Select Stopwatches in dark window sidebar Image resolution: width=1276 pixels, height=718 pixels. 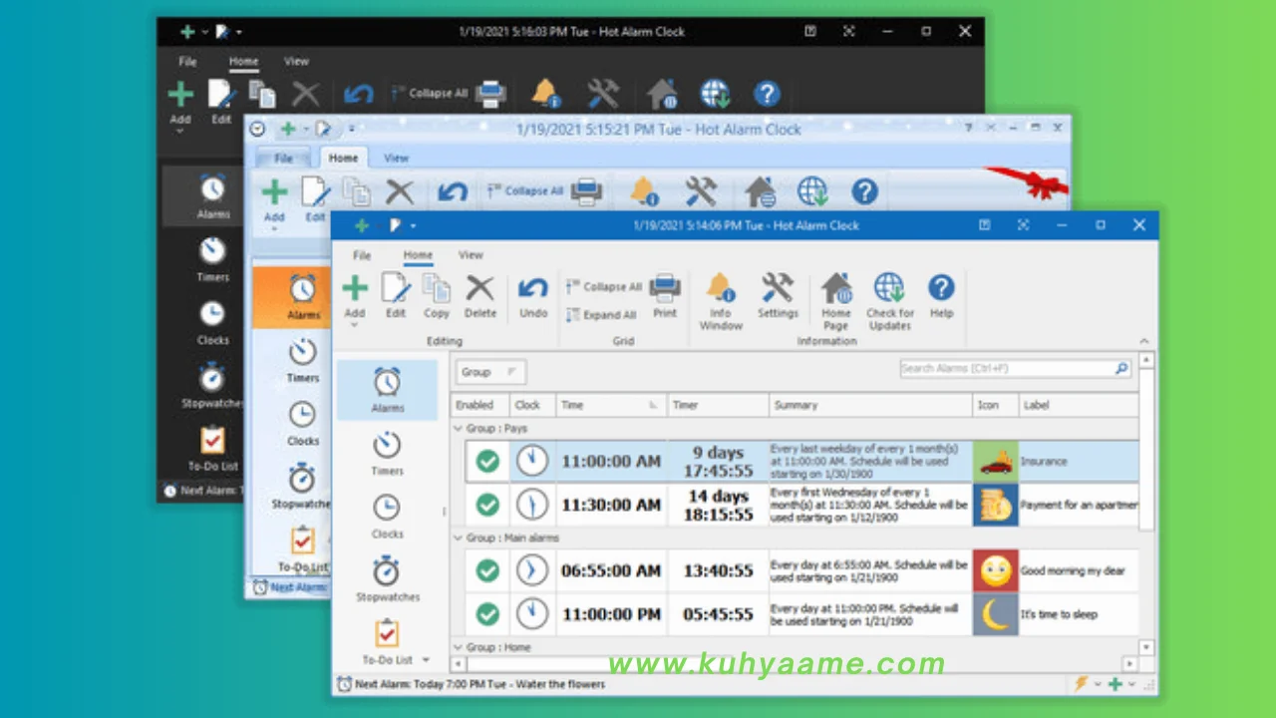(x=212, y=386)
